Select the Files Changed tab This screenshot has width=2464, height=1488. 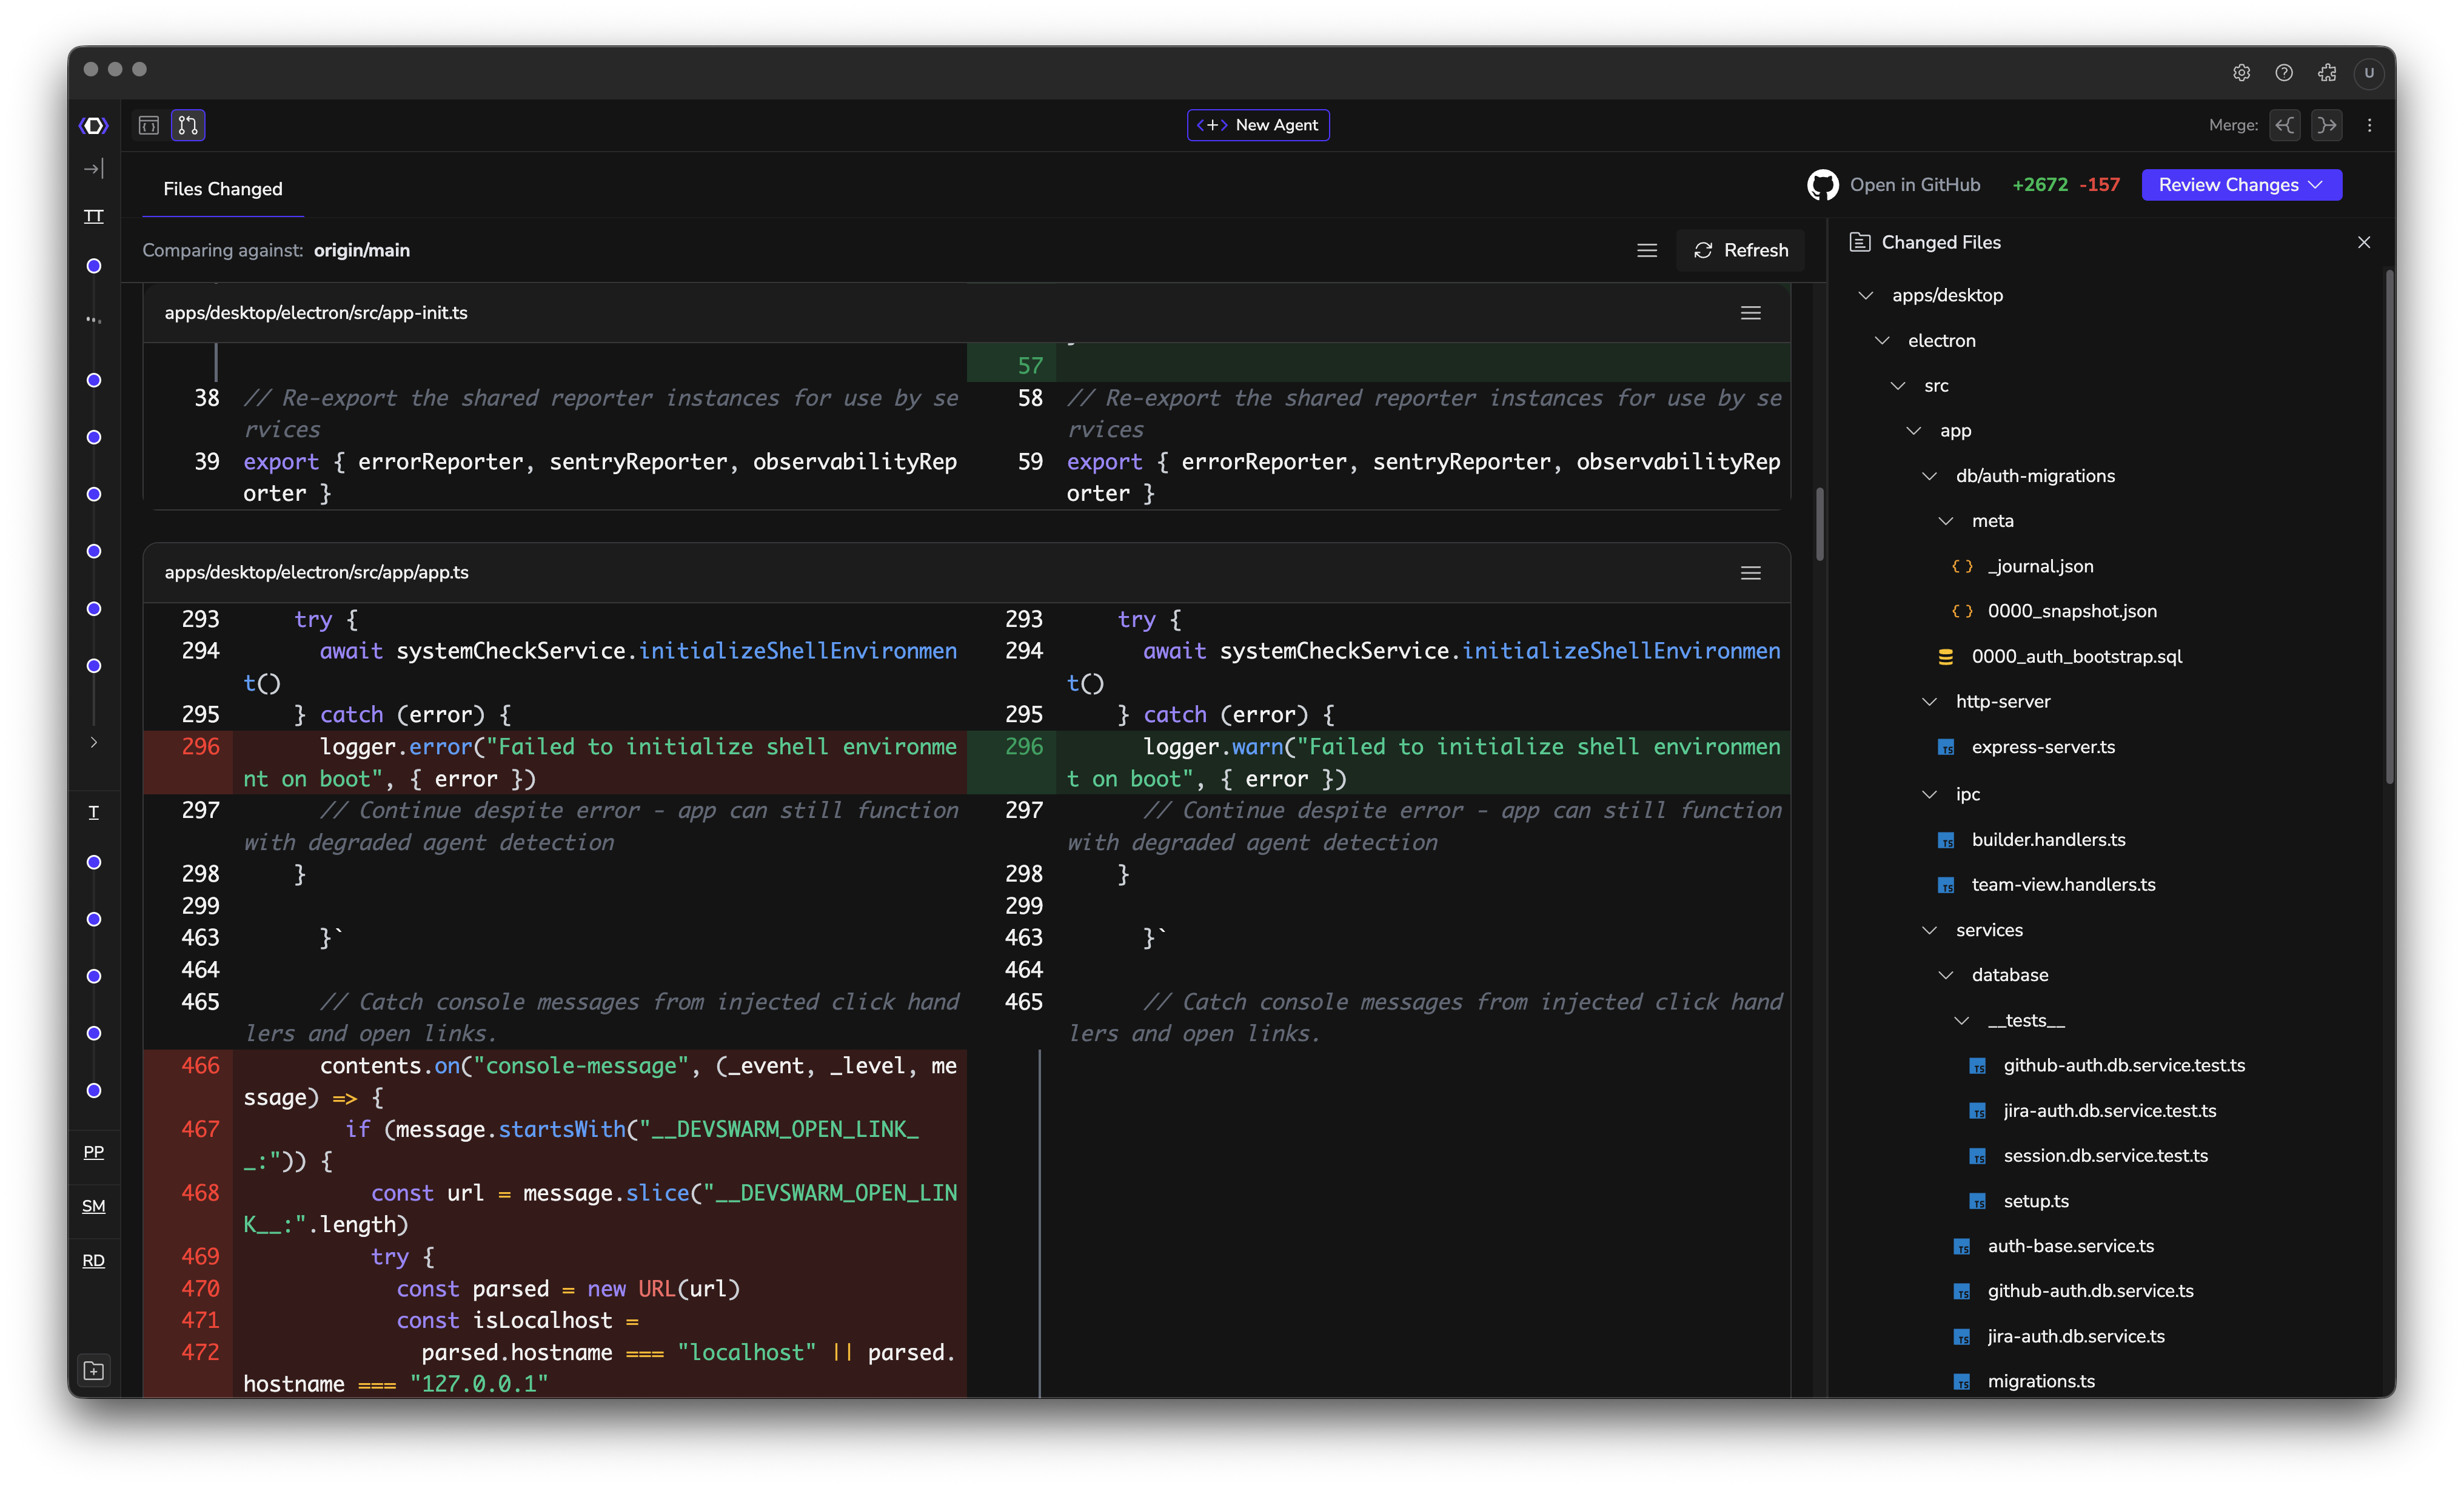point(223,189)
